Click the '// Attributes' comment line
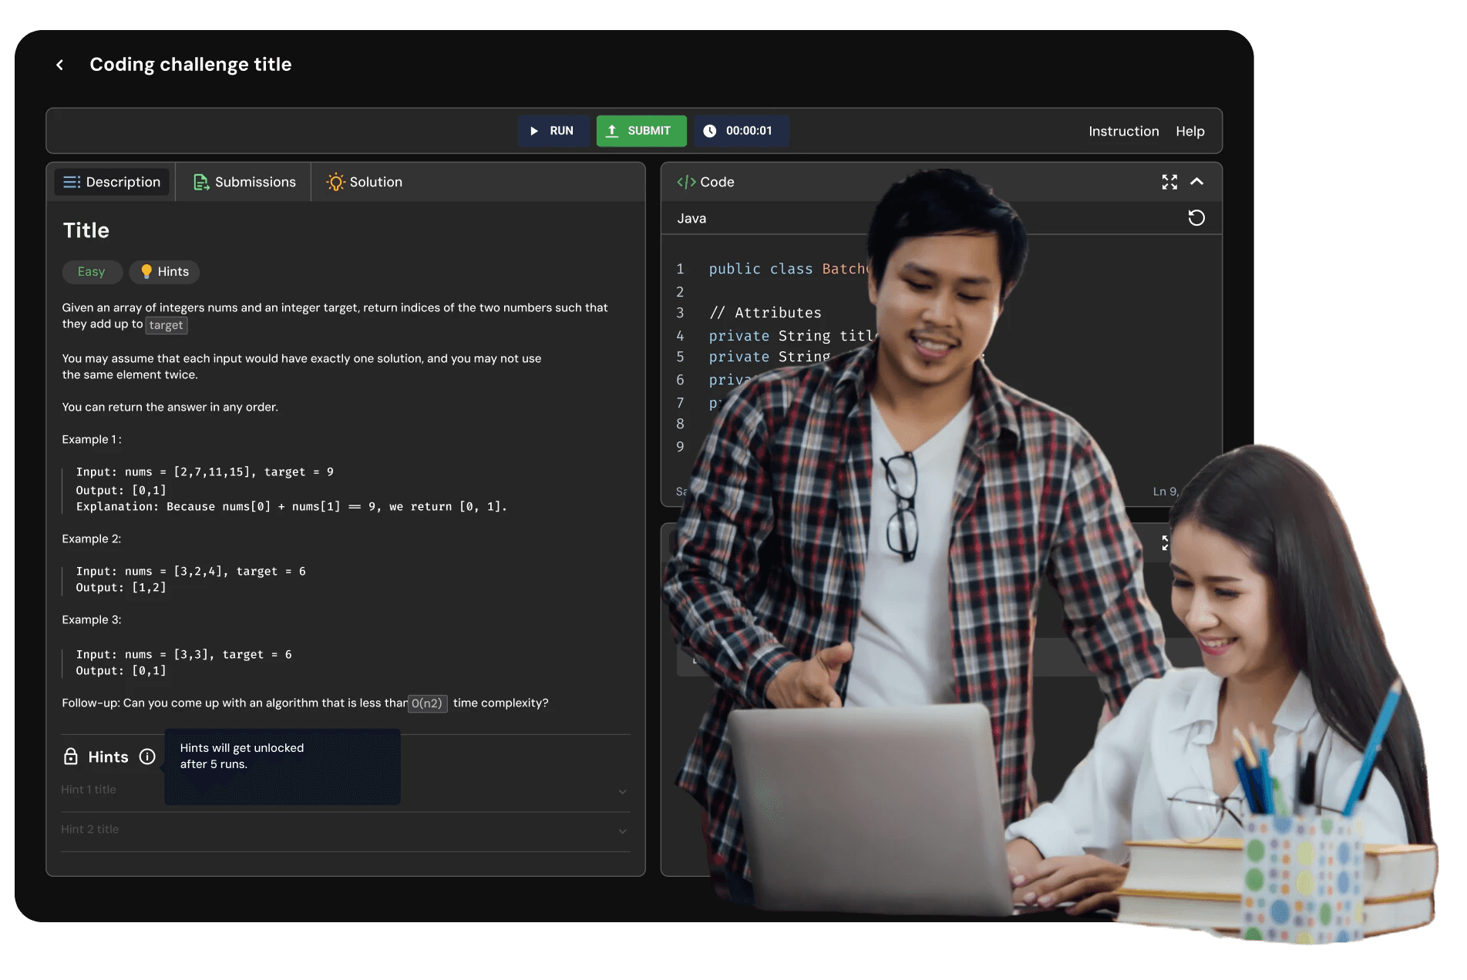Image resolution: width=1467 pixels, height=980 pixels. click(765, 313)
